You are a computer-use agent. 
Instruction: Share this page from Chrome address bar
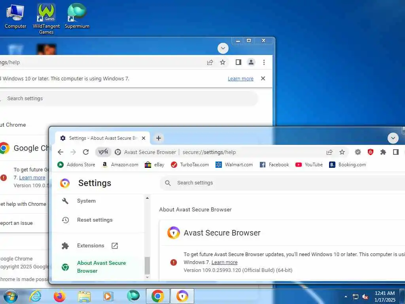tap(210, 62)
